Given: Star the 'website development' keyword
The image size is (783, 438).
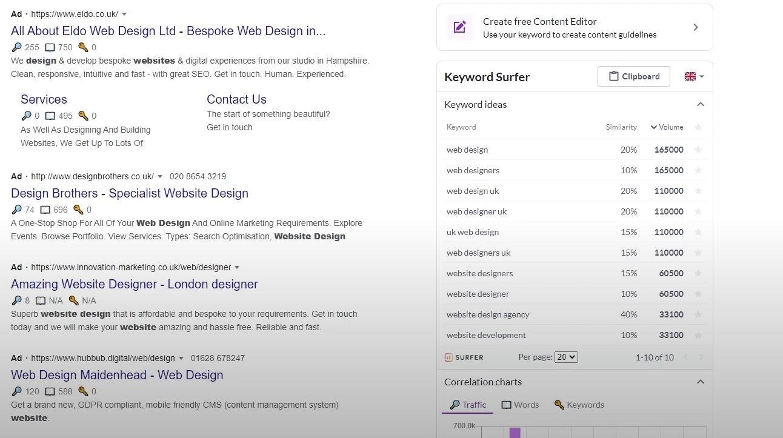Looking at the screenshot, I should 698,335.
